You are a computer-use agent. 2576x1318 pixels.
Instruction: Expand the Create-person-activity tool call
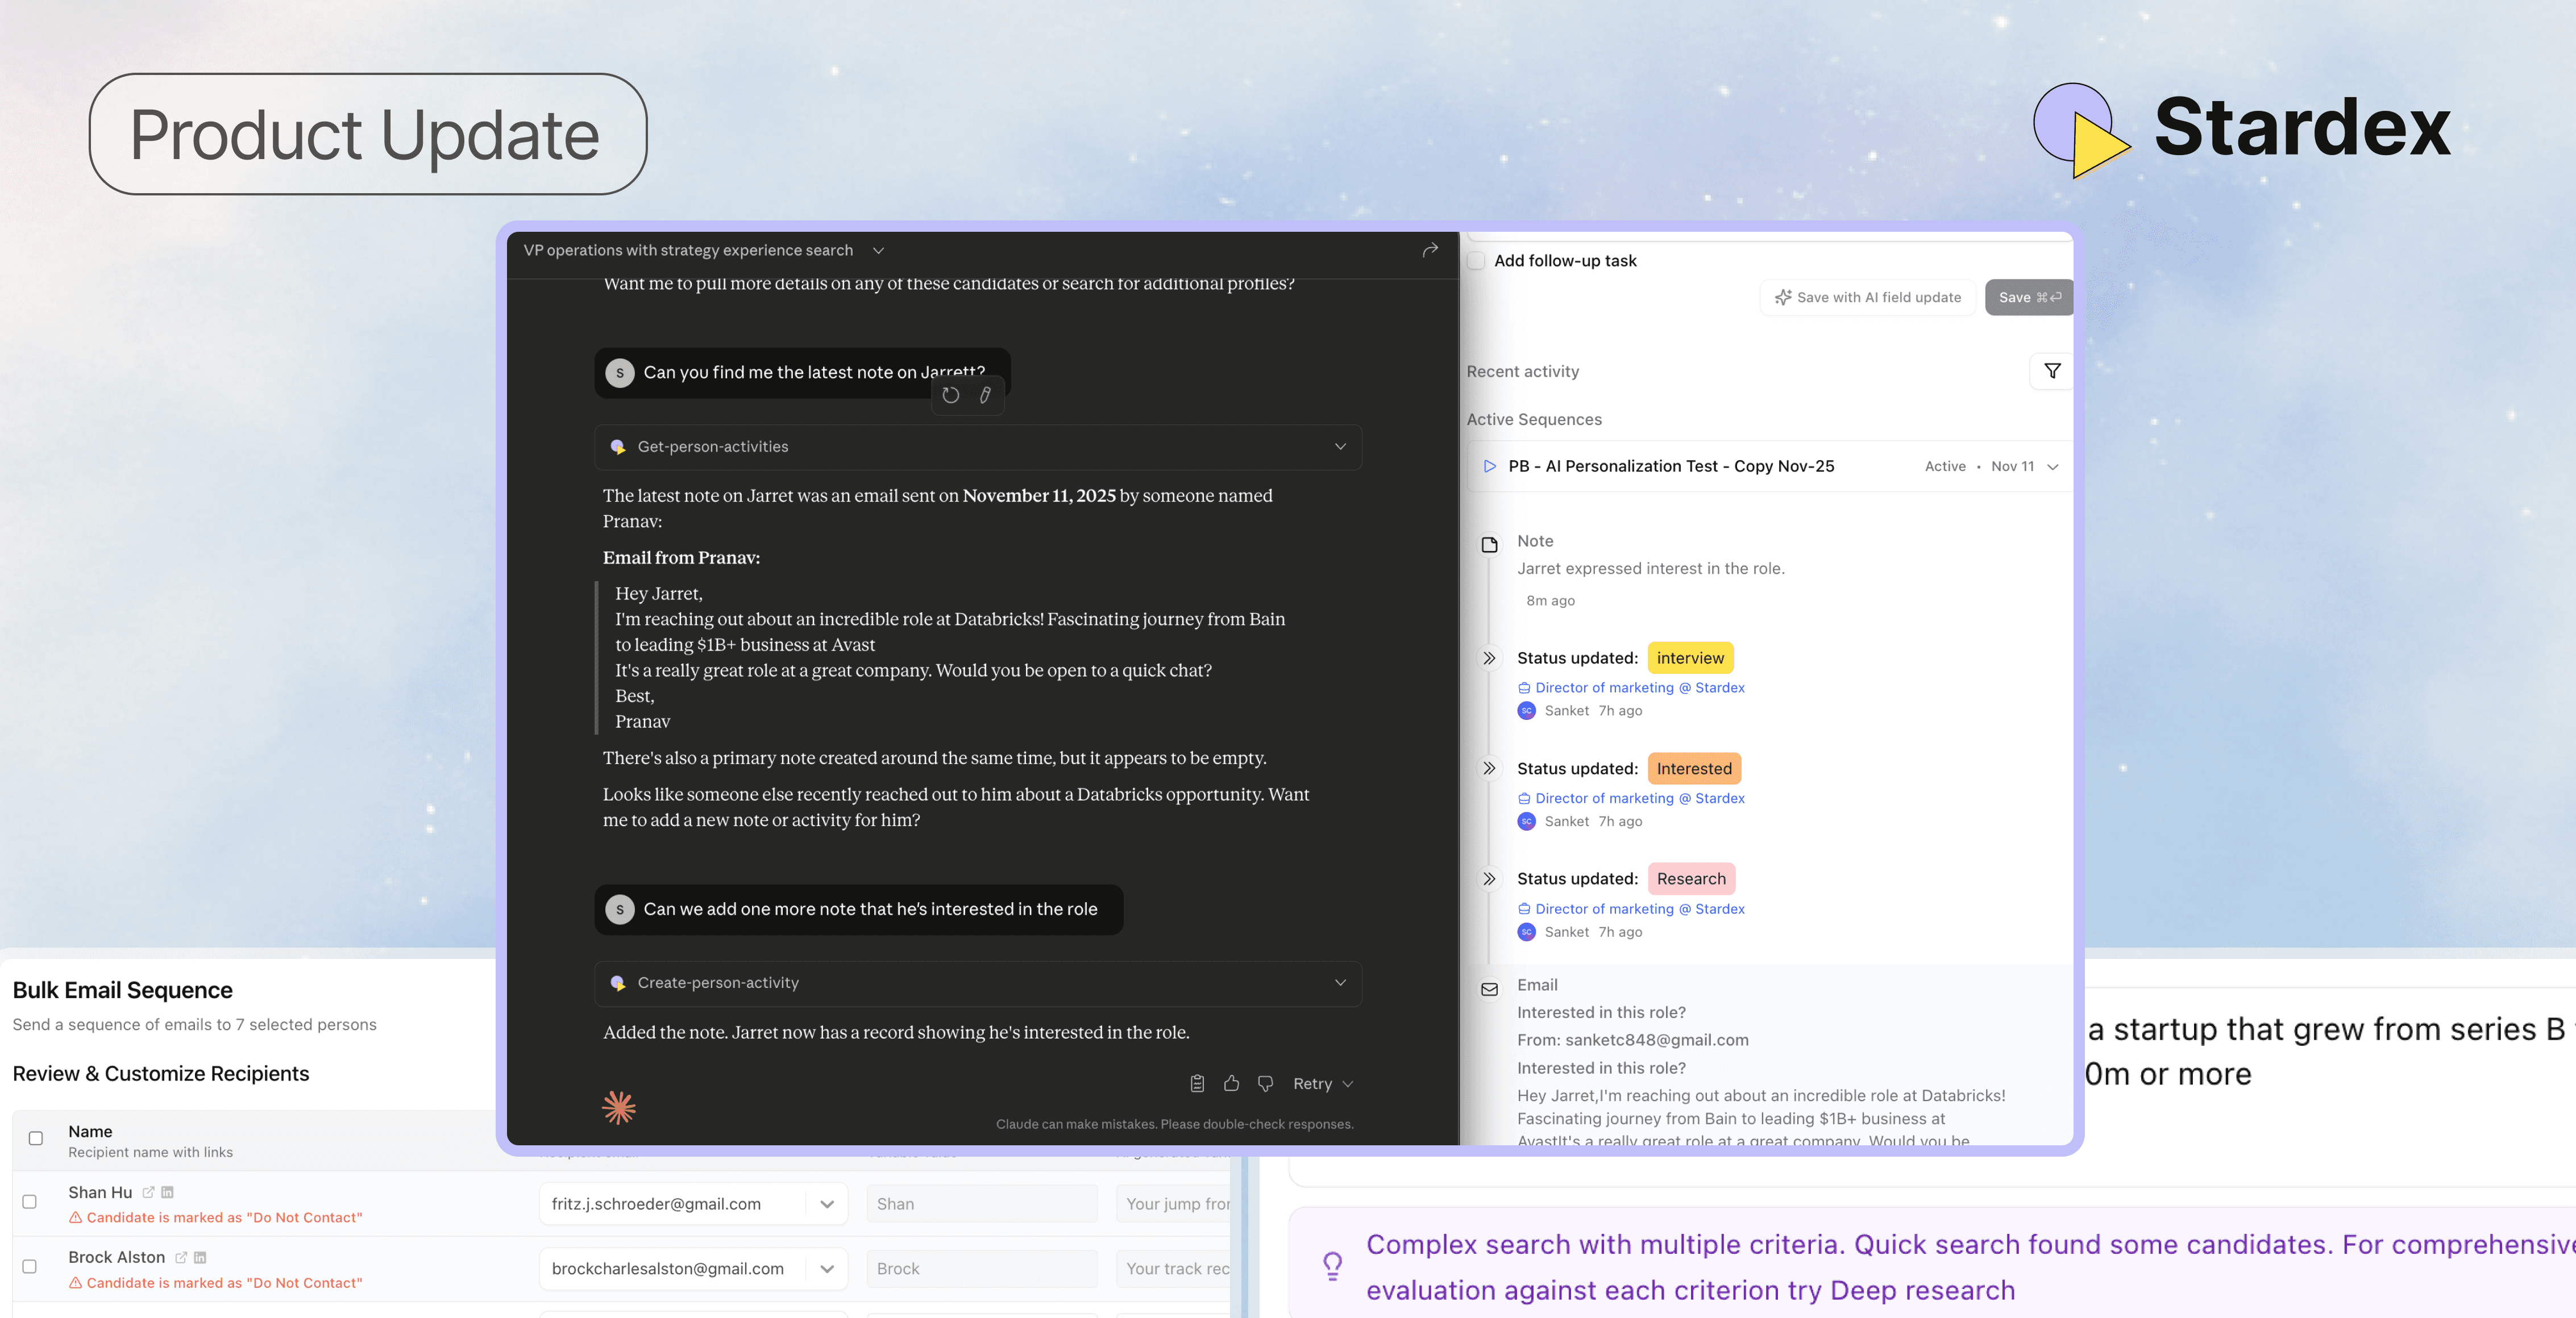pos(1340,983)
